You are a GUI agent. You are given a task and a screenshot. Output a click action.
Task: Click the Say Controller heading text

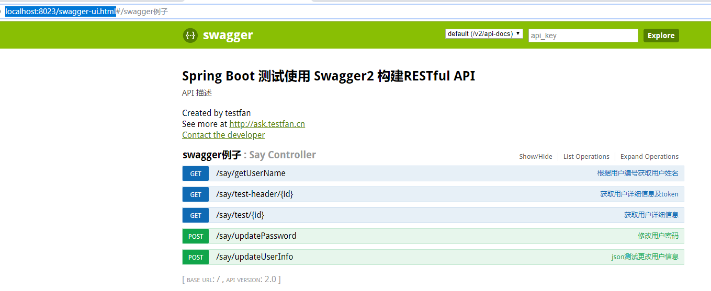click(283, 155)
